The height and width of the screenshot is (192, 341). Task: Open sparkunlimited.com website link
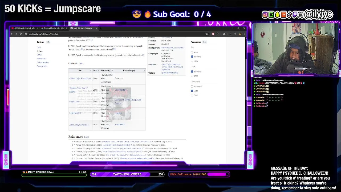pyautogui.click(x=169, y=73)
